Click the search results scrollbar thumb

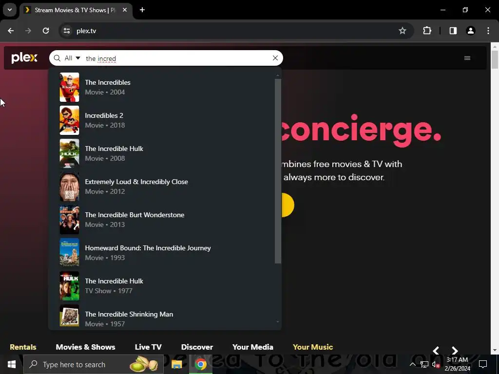(x=278, y=171)
